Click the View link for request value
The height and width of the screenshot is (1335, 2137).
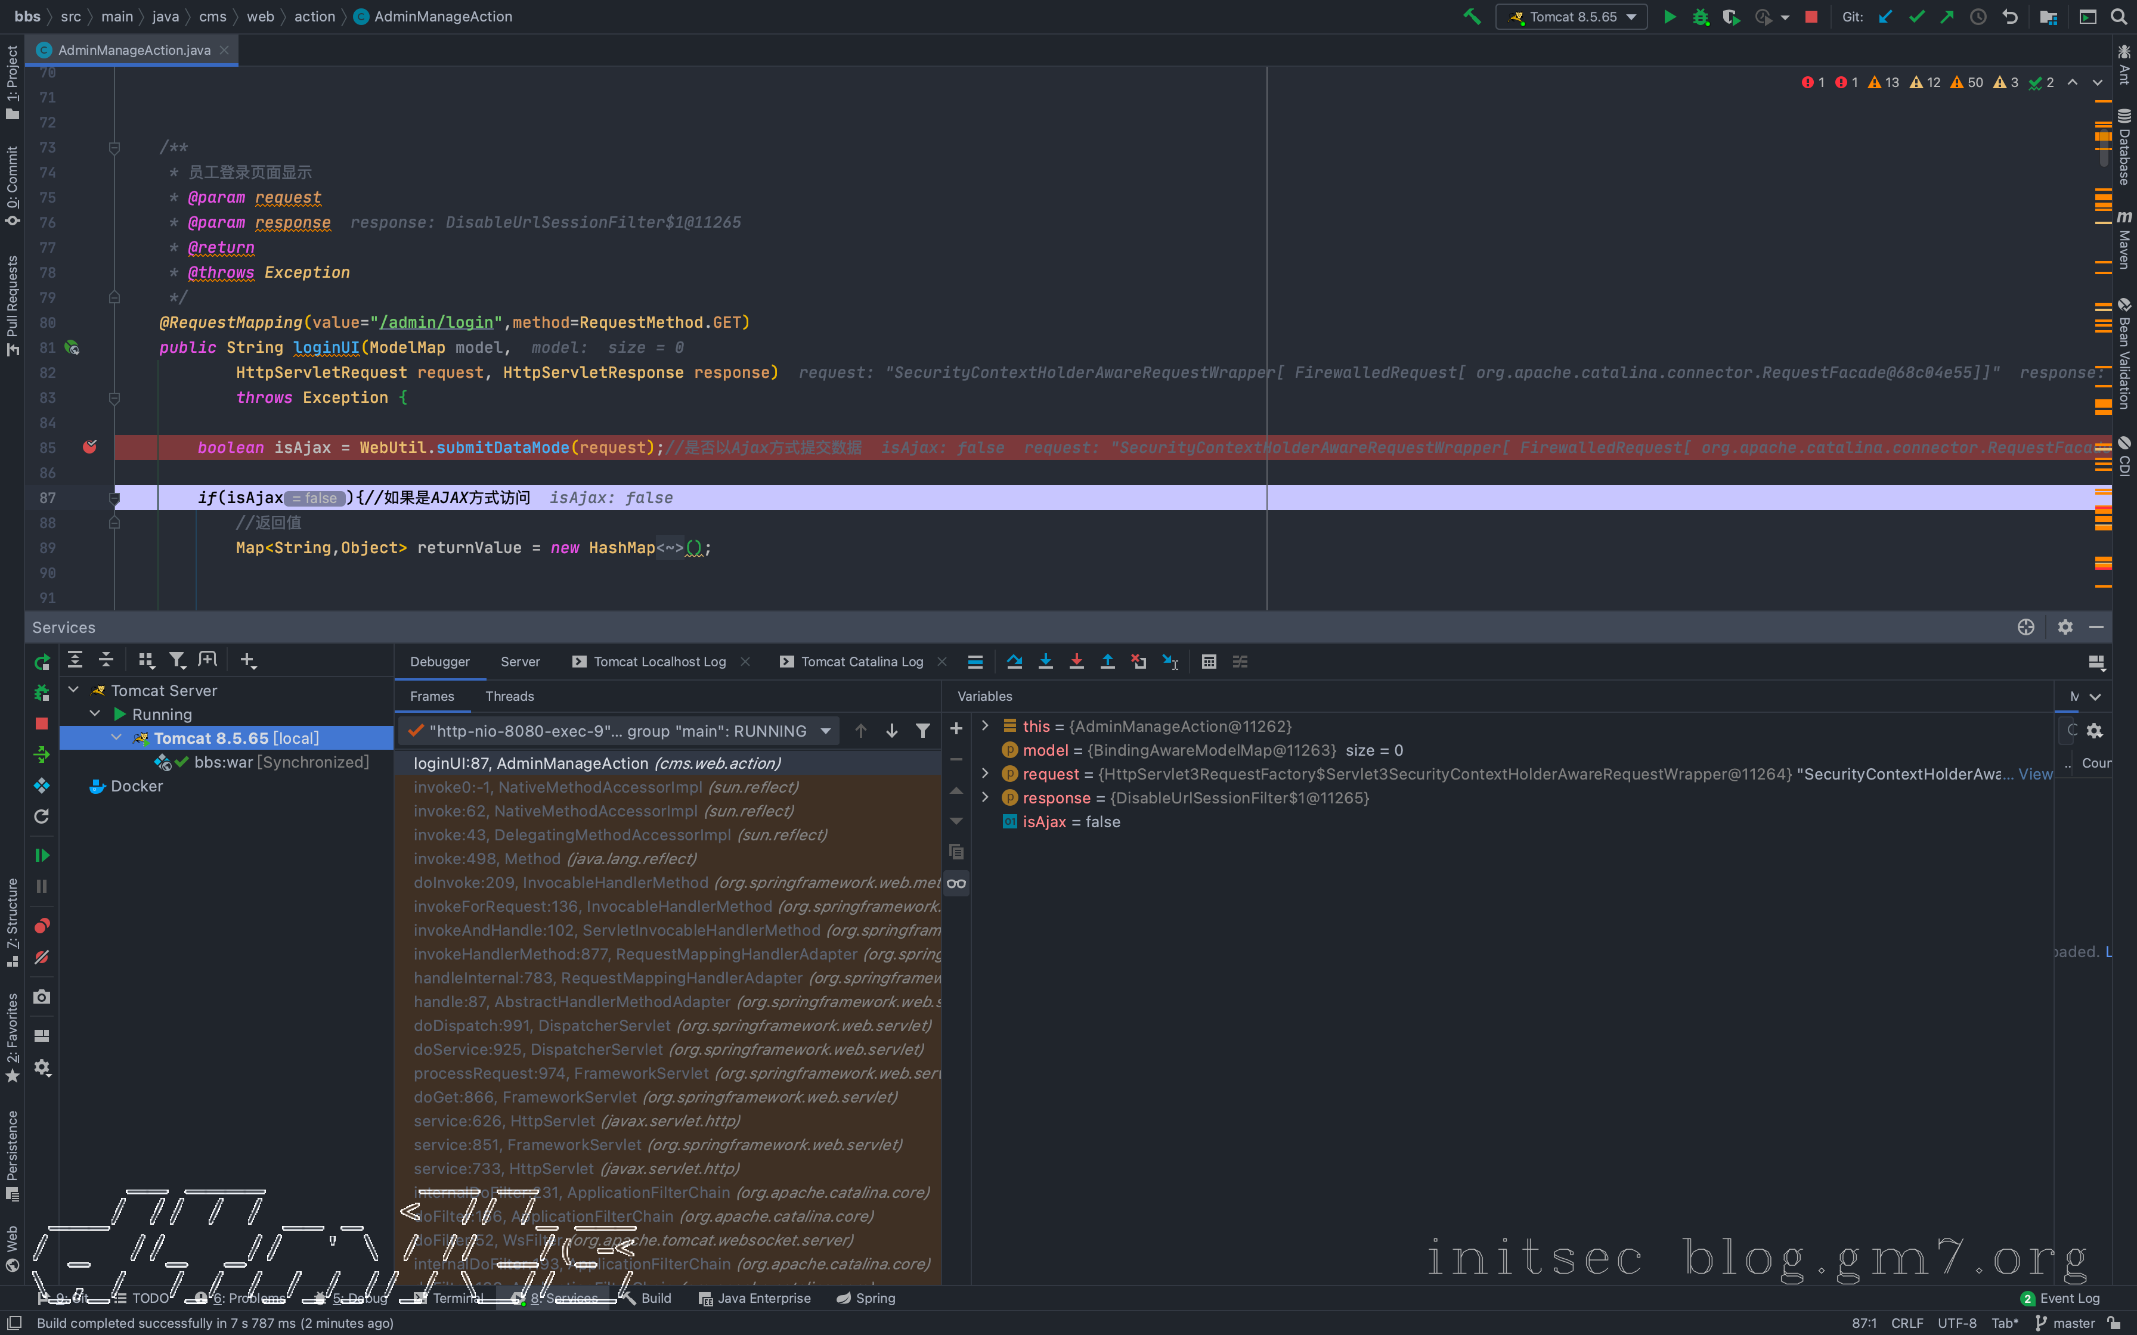[x=2034, y=774]
